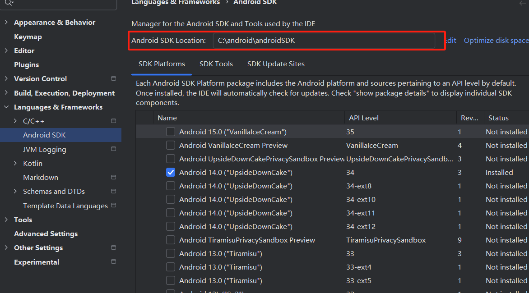Click the project-level icon beside Other Settings
This screenshot has width=529, height=293.
pyautogui.click(x=113, y=247)
